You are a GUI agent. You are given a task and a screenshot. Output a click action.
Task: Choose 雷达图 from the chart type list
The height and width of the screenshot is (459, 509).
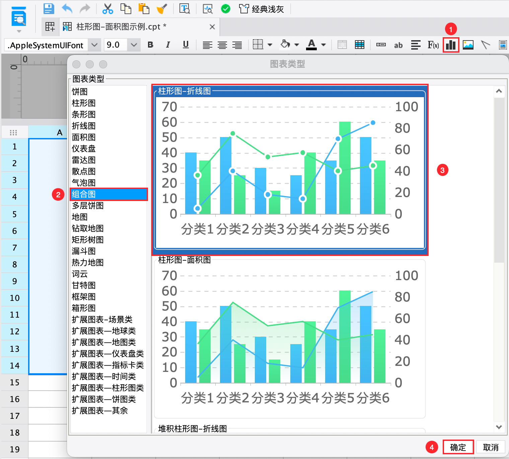(x=109, y=160)
